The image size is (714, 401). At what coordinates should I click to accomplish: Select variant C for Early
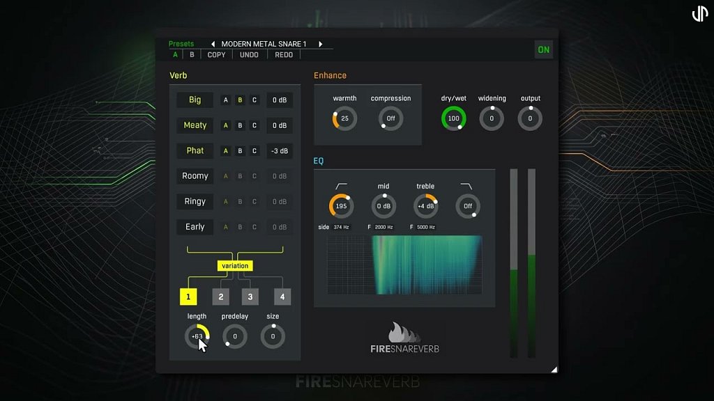click(x=255, y=227)
